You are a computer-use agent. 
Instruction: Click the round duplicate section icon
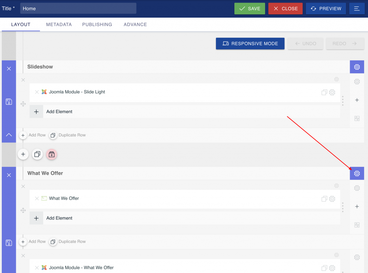point(37,154)
